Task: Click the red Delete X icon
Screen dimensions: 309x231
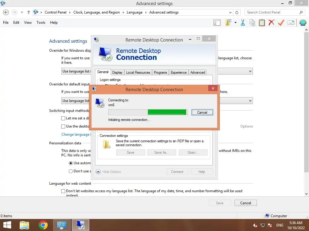Action: point(271,23)
